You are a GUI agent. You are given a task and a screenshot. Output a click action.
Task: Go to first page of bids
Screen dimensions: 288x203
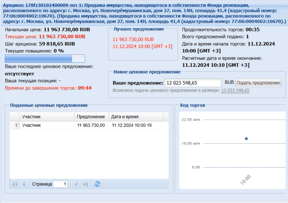(x=15, y=184)
